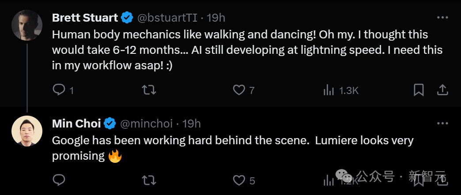
Task: Reply to Brett Stuart's tweet
Action: 59,90
